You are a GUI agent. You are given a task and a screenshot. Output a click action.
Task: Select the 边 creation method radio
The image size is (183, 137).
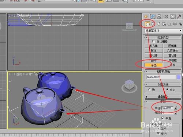pos(149,90)
